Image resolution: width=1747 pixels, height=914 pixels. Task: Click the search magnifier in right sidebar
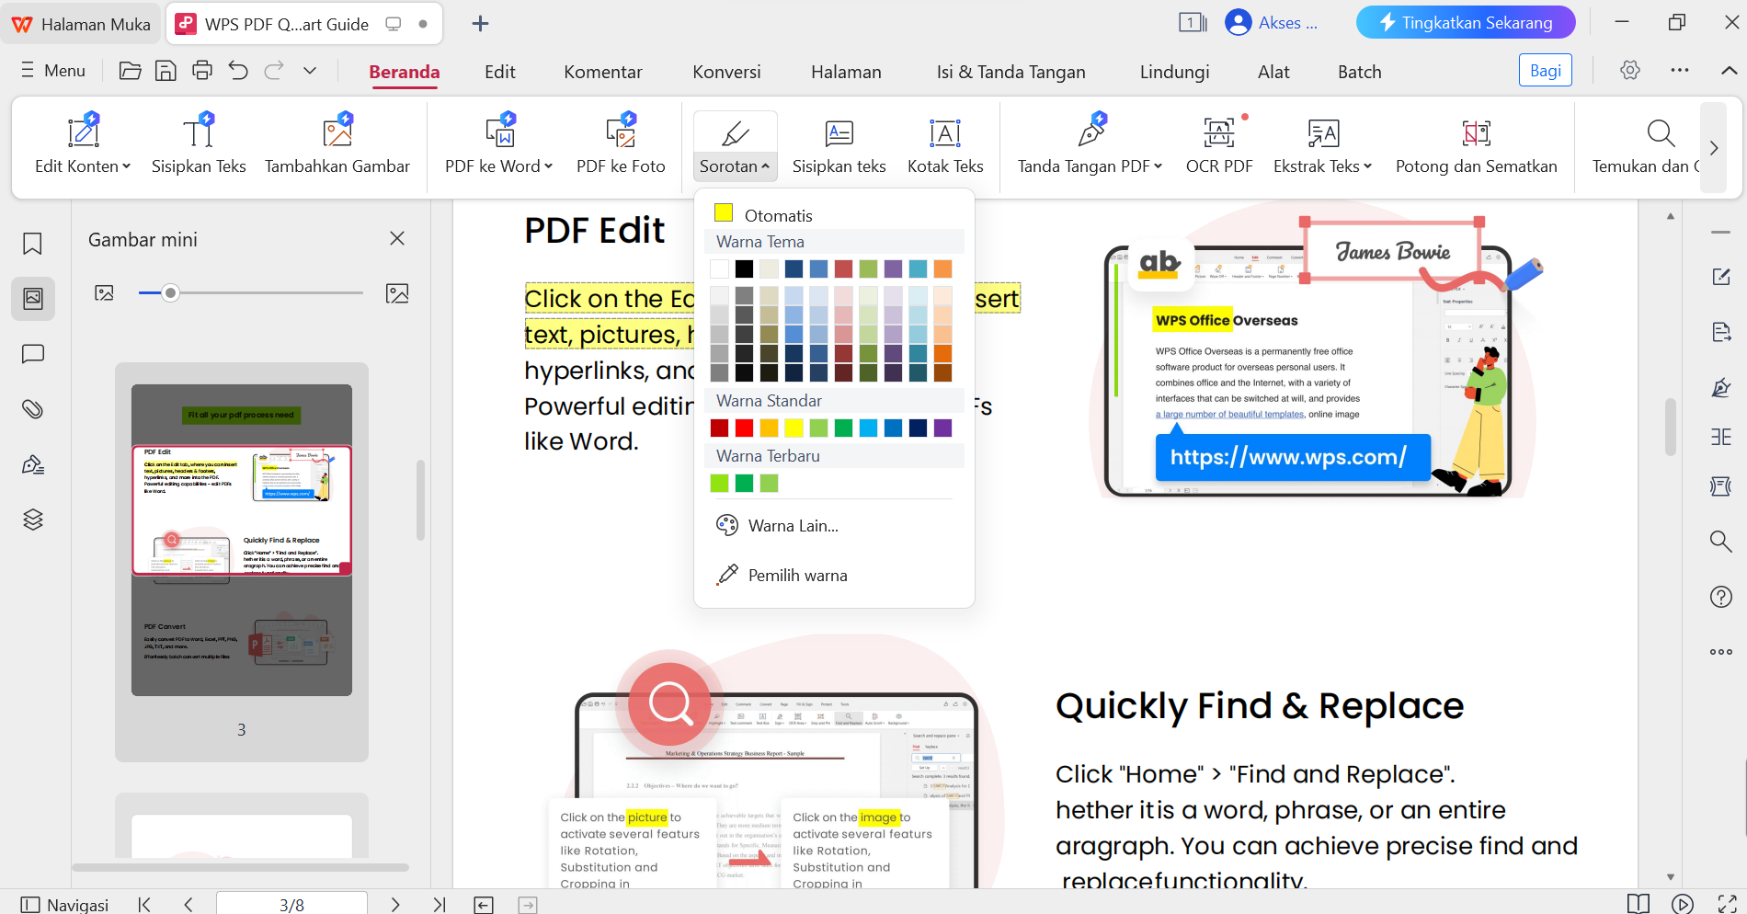click(x=1720, y=542)
